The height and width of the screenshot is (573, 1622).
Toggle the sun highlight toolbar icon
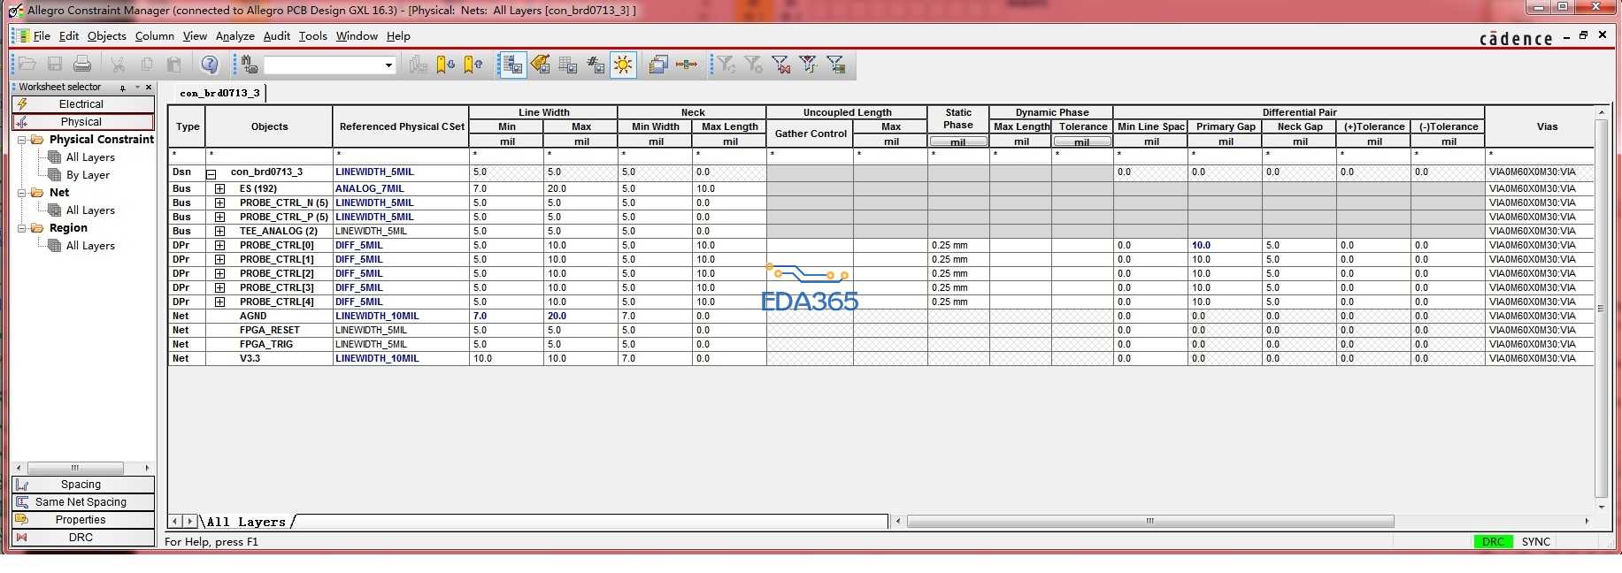click(624, 65)
